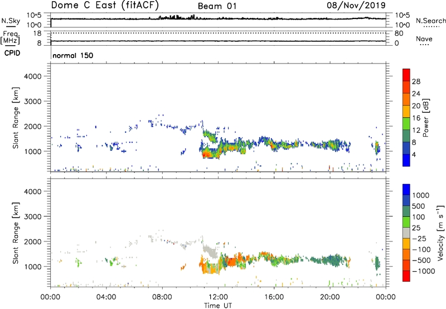Click the "Velocity [m s-1]" color bar title
The image size is (446, 309).
pos(440,233)
